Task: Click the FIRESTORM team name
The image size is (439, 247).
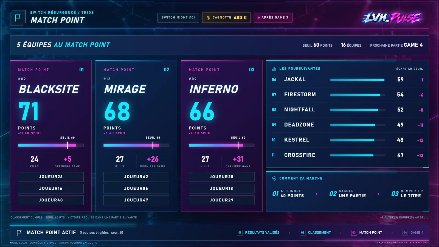Action: (300, 95)
